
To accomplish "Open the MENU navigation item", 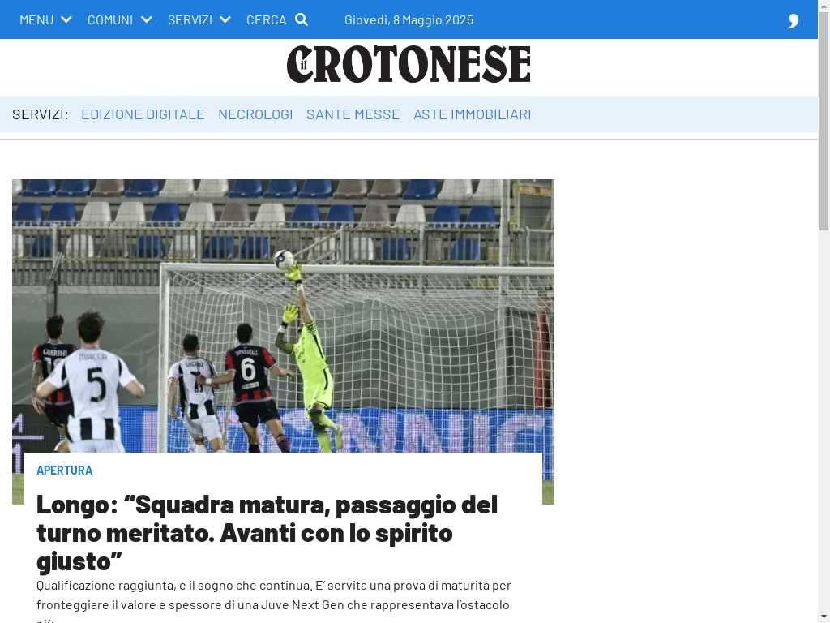I will click(x=36, y=19).
